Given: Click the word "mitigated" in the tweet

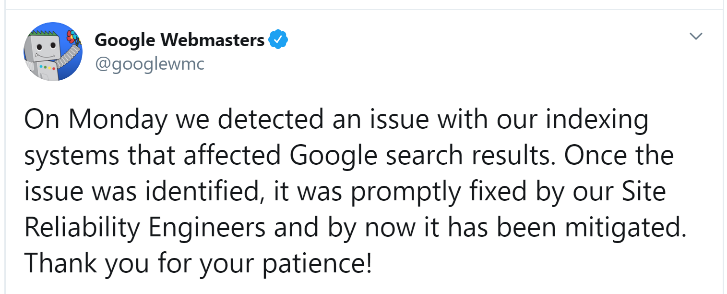Looking at the screenshot, I should click(x=625, y=227).
